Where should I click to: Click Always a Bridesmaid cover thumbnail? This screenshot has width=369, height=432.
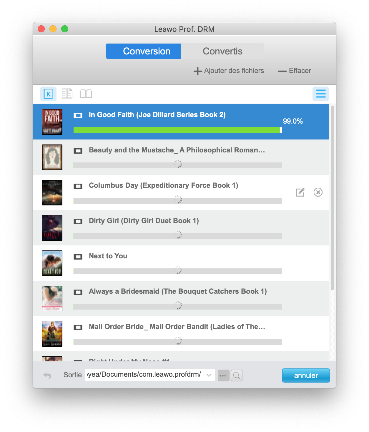[52, 298]
